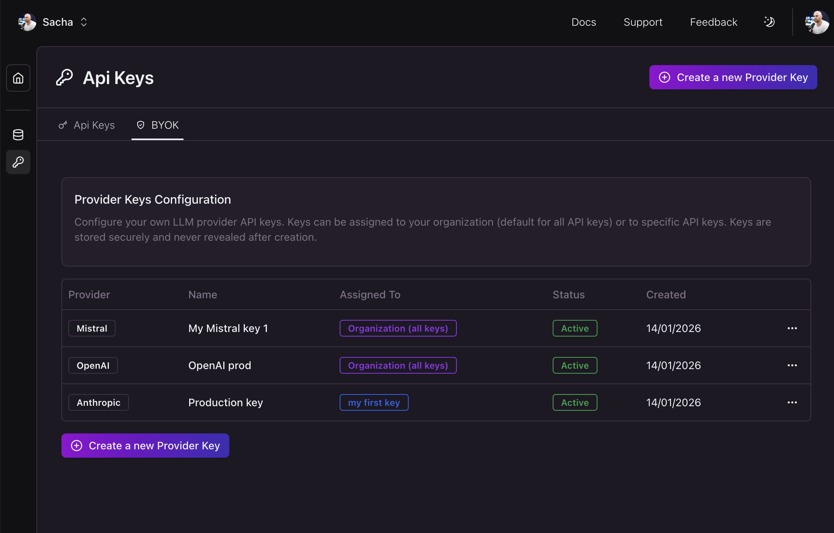Open the Home icon in sidebar

(x=18, y=78)
